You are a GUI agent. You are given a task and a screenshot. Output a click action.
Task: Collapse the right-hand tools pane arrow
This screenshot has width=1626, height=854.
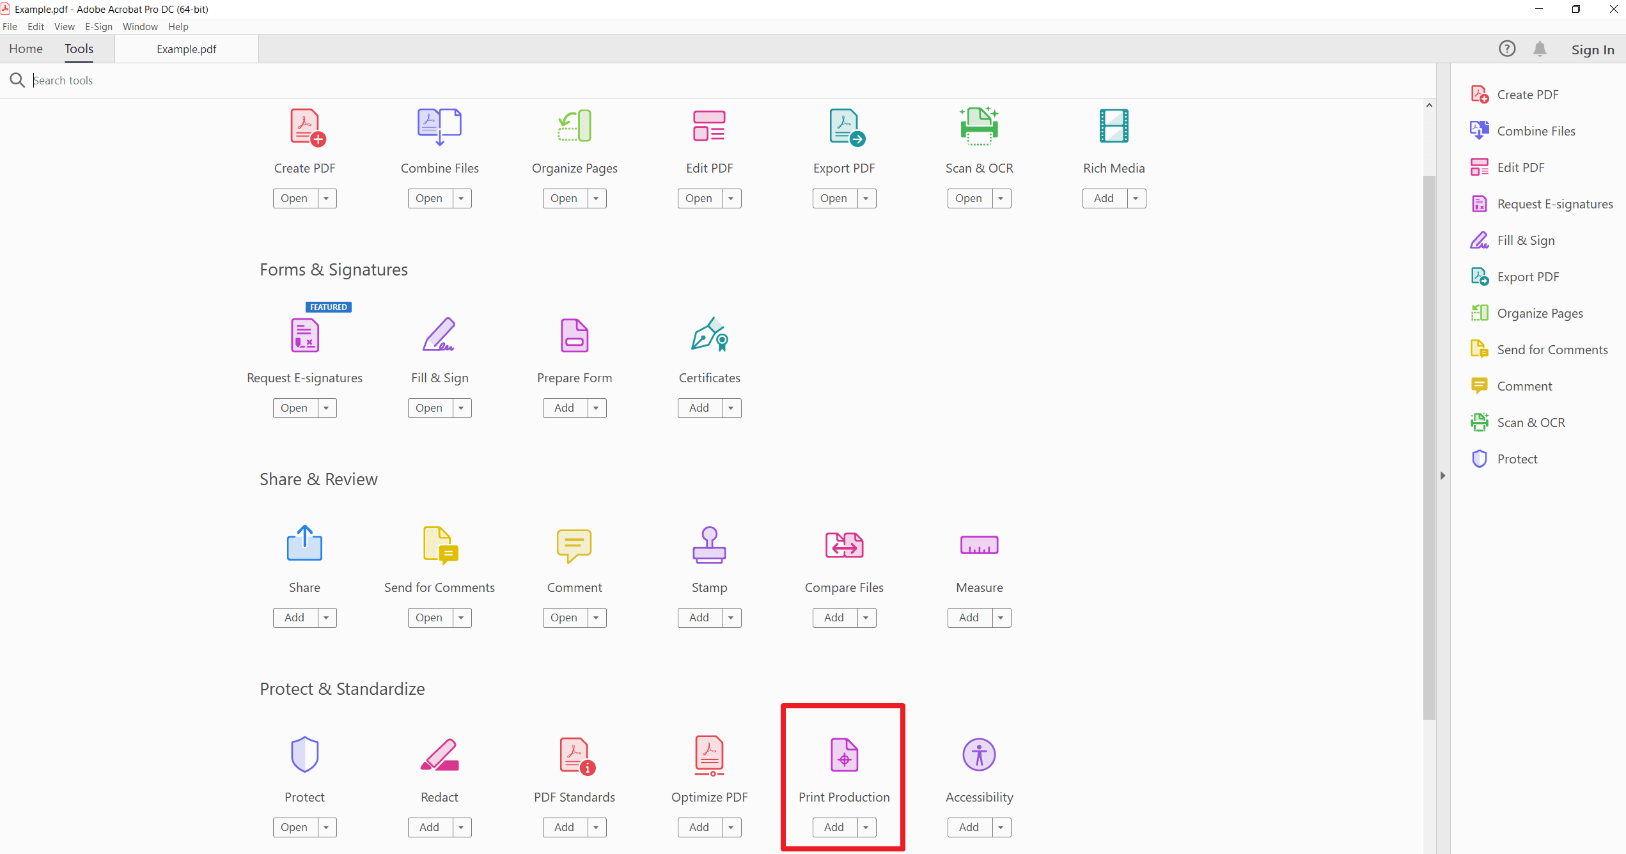click(x=1442, y=476)
